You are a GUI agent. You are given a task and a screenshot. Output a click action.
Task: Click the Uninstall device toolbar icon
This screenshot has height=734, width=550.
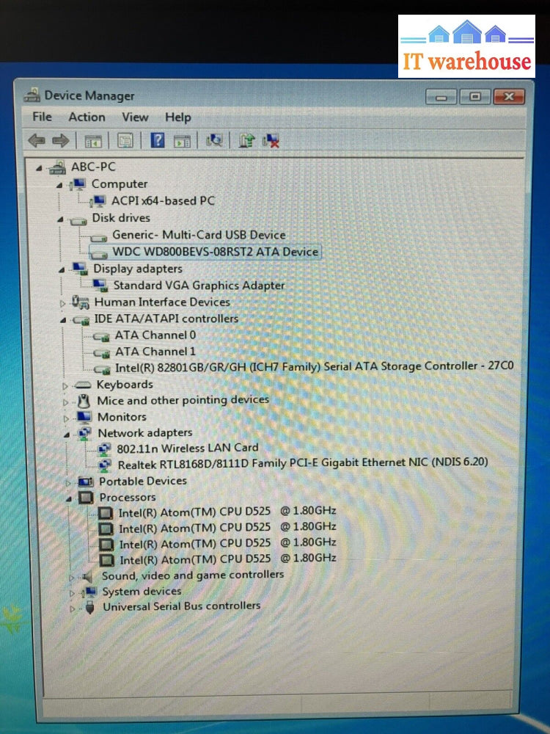(272, 140)
